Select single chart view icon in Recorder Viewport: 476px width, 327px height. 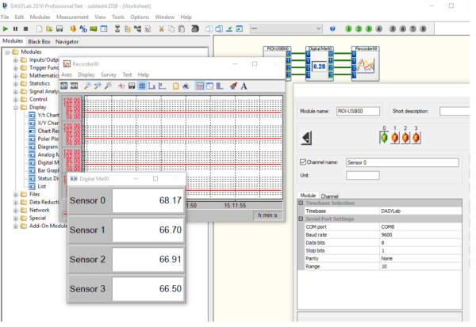click(x=209, y=86)
